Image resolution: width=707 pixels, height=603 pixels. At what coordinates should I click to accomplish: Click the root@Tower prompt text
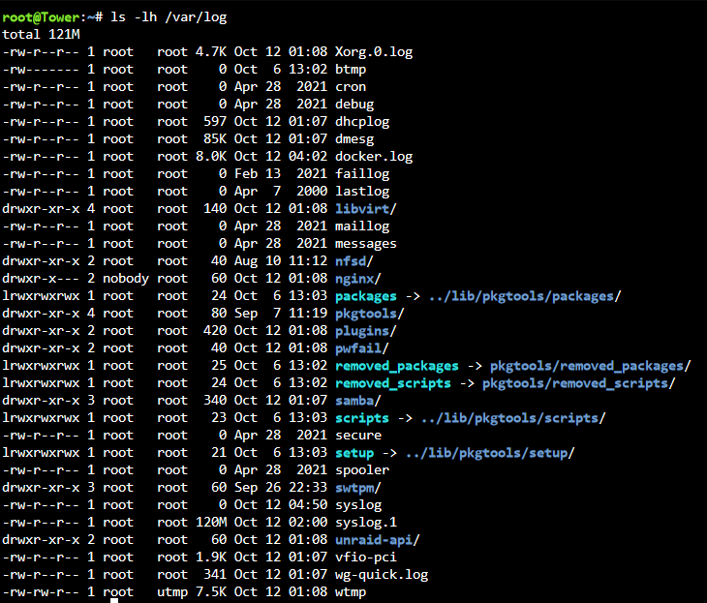[x=41, y=17]
